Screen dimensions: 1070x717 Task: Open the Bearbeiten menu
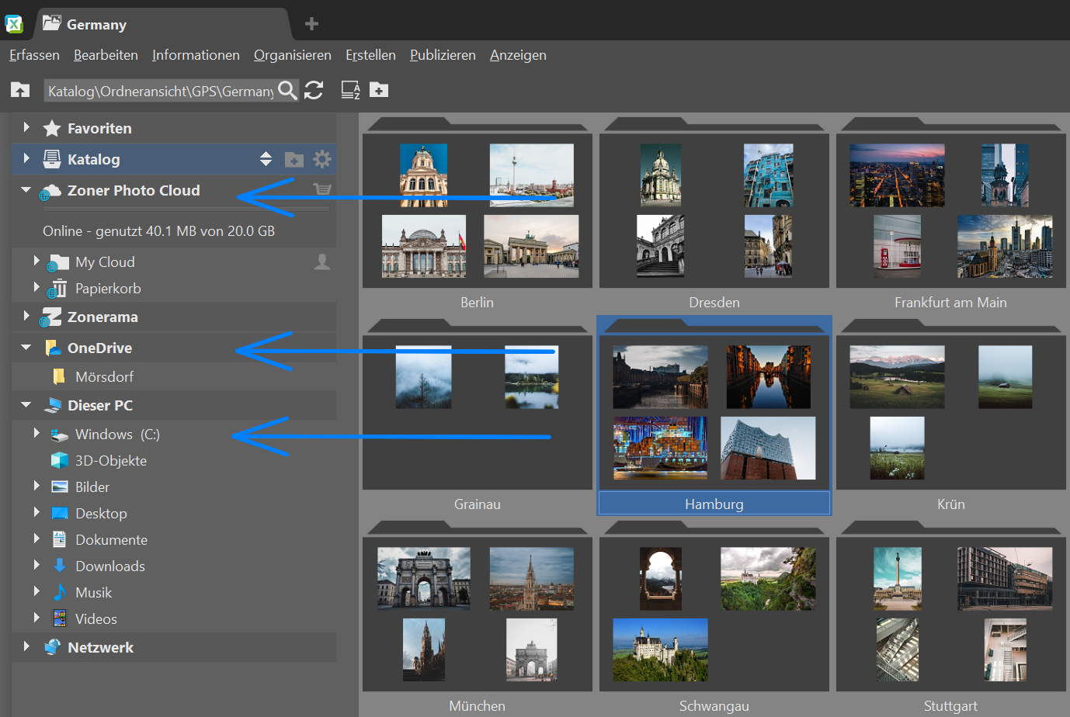(x=106, y=55)
